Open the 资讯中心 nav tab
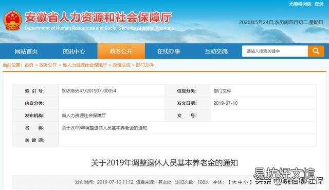 pos(74,51)
